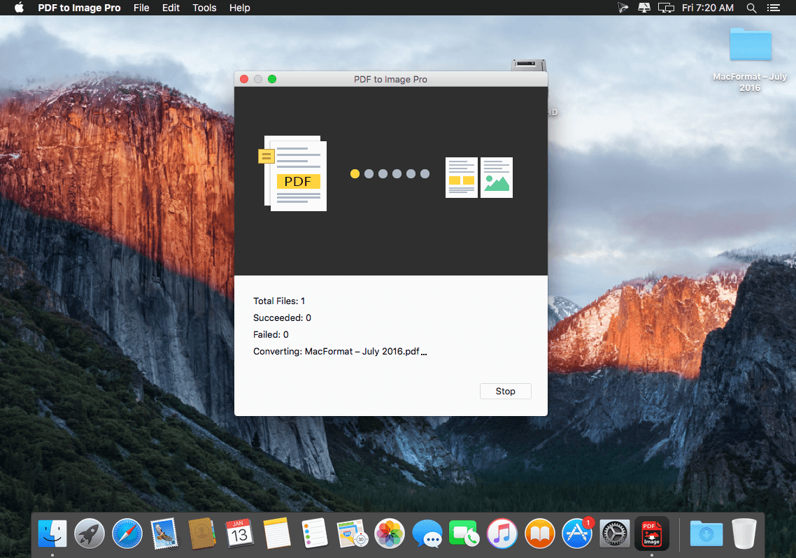Open Photos from the Dock
Image resolution: width=796 pixels, height=558 pixels.
coord(390,534)
